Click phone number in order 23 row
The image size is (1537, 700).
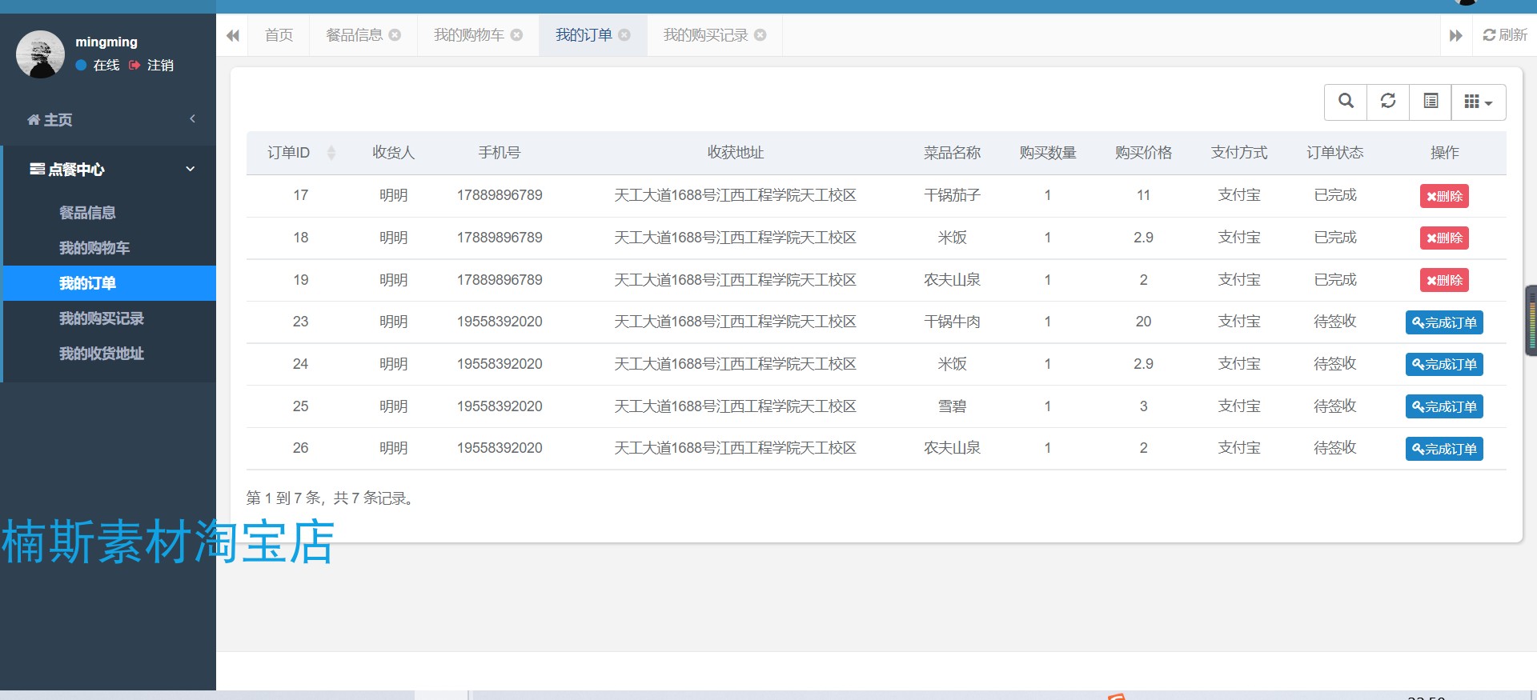(500, 322)
